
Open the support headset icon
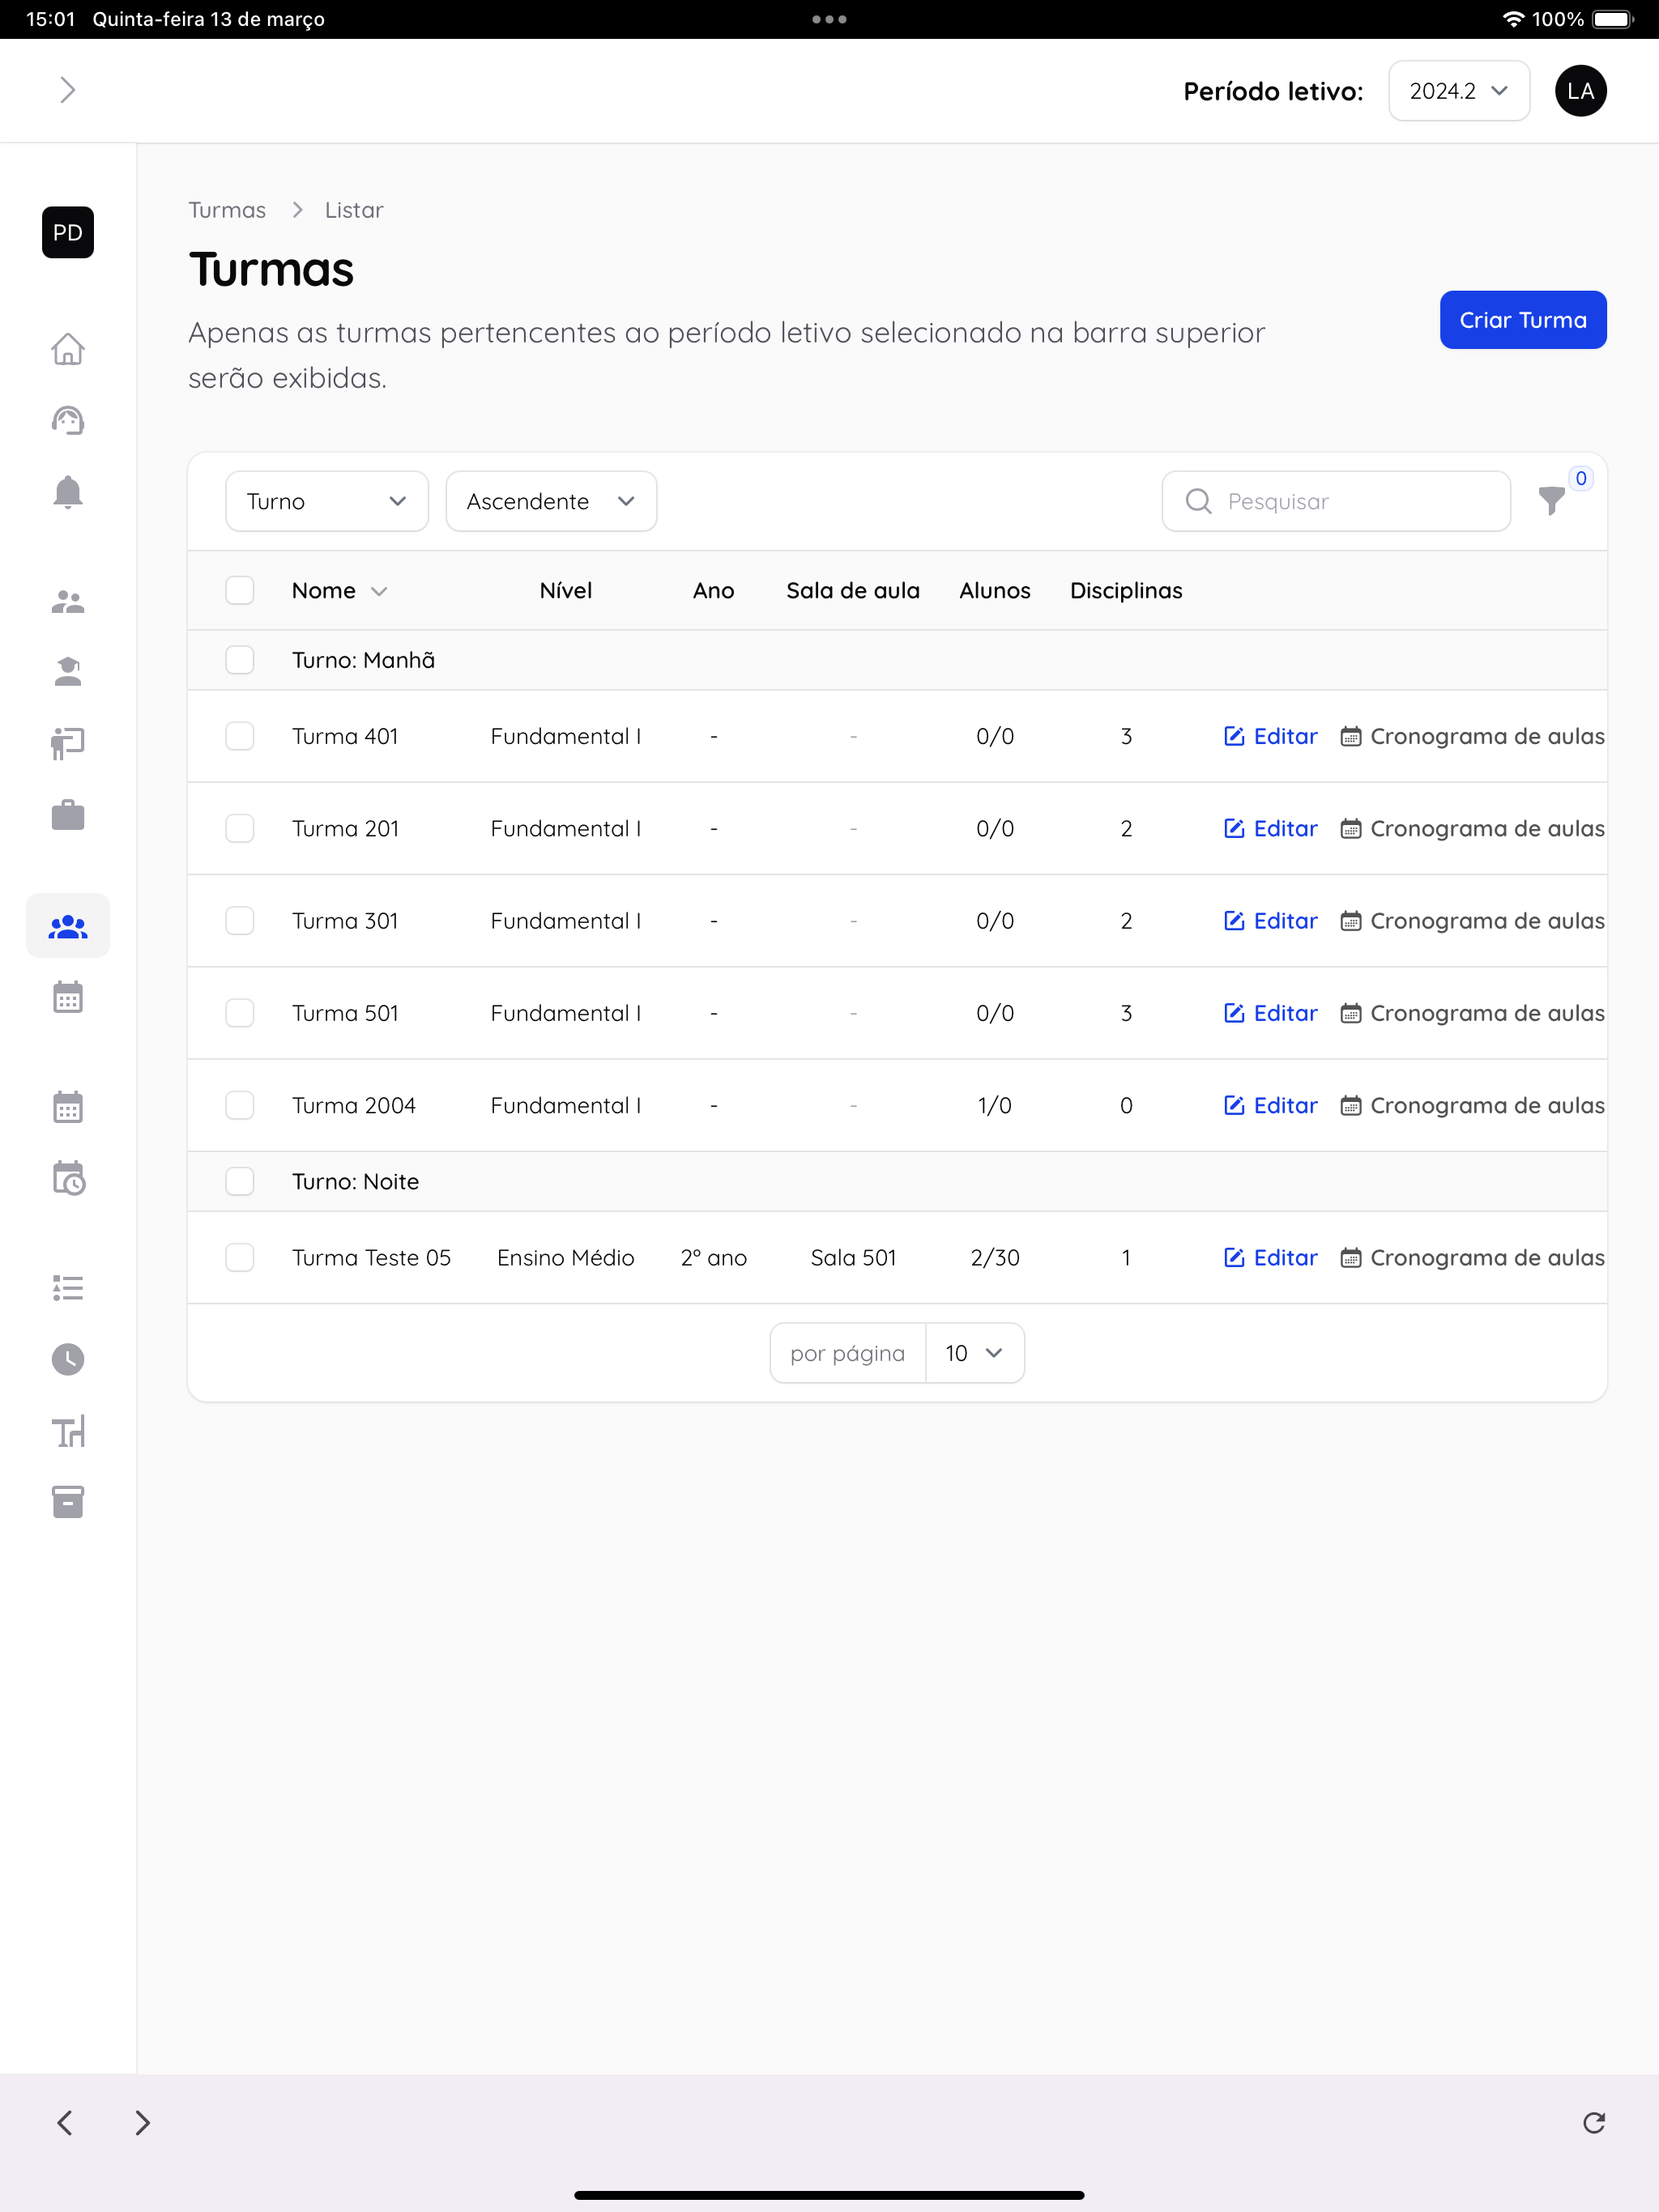[68, 420]
